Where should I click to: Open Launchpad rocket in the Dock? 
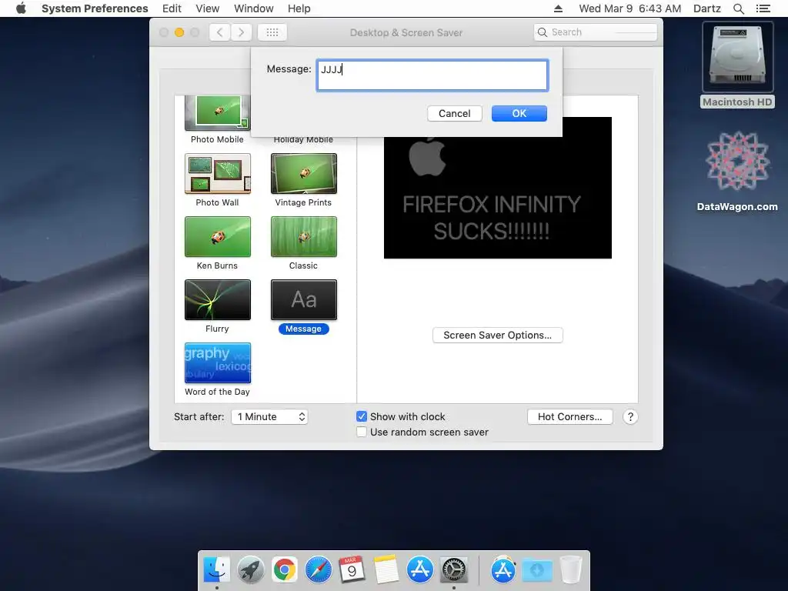pyautogui.click(x=250, y=570)
